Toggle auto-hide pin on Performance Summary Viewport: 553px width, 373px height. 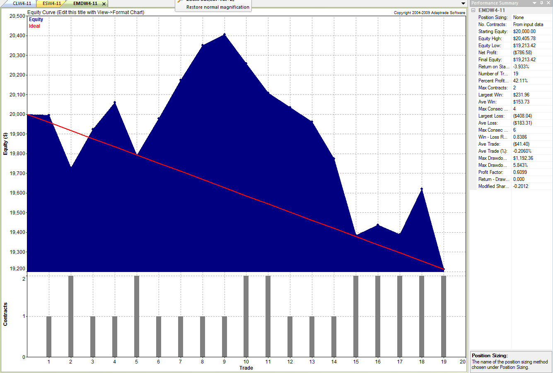pos(541,3)
